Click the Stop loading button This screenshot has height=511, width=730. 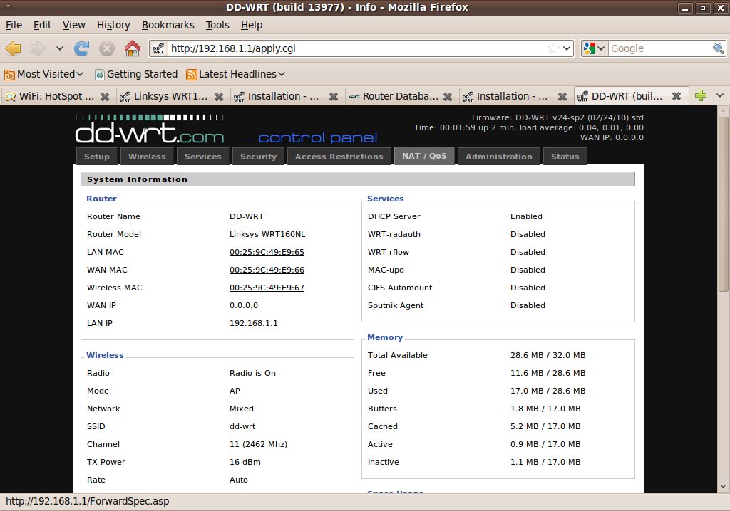[x=107, y=48]
